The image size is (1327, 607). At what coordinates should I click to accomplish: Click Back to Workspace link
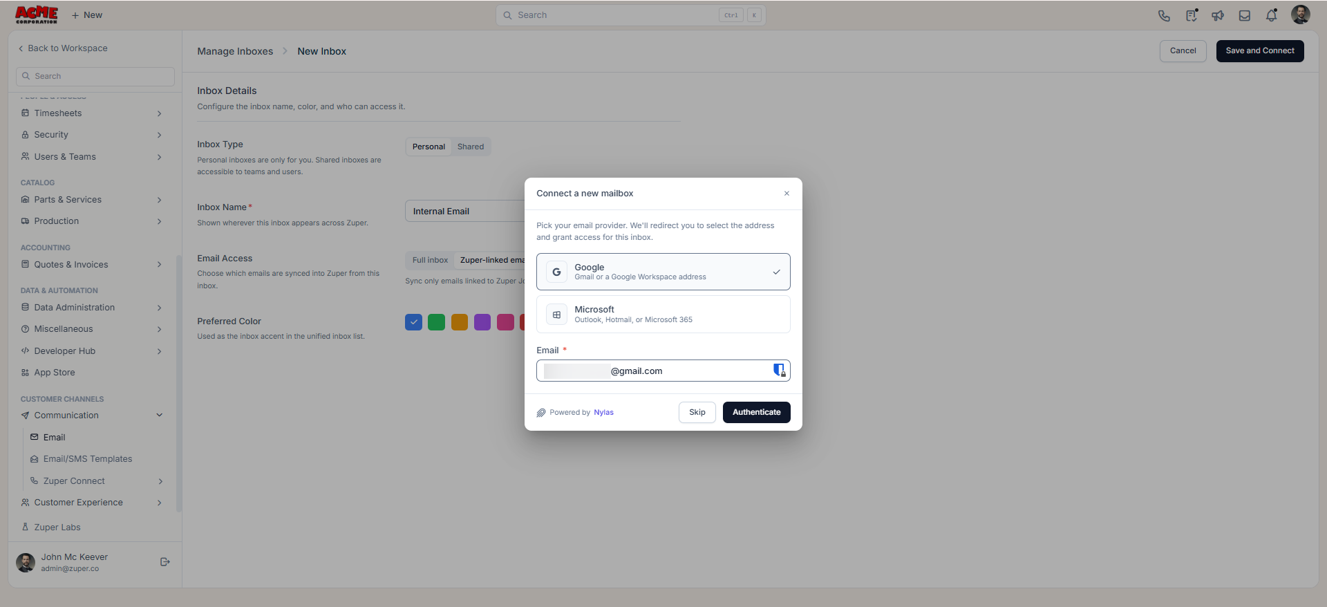[x=63, y=48]
